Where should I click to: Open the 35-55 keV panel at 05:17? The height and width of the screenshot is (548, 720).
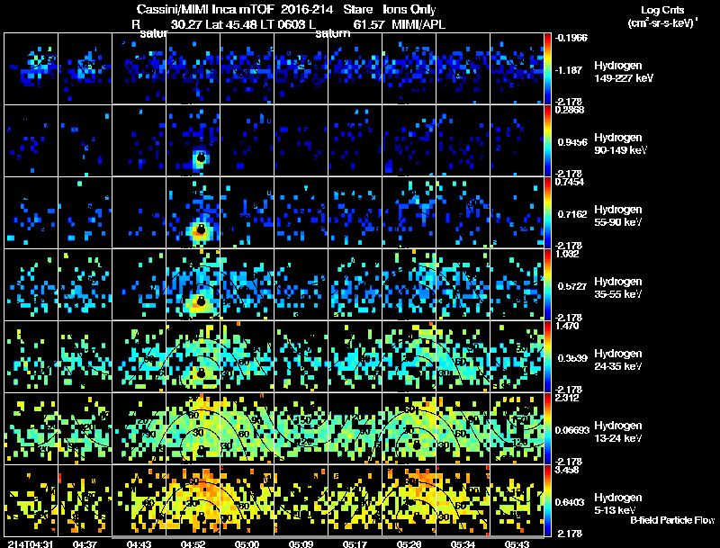pos(355,285)
